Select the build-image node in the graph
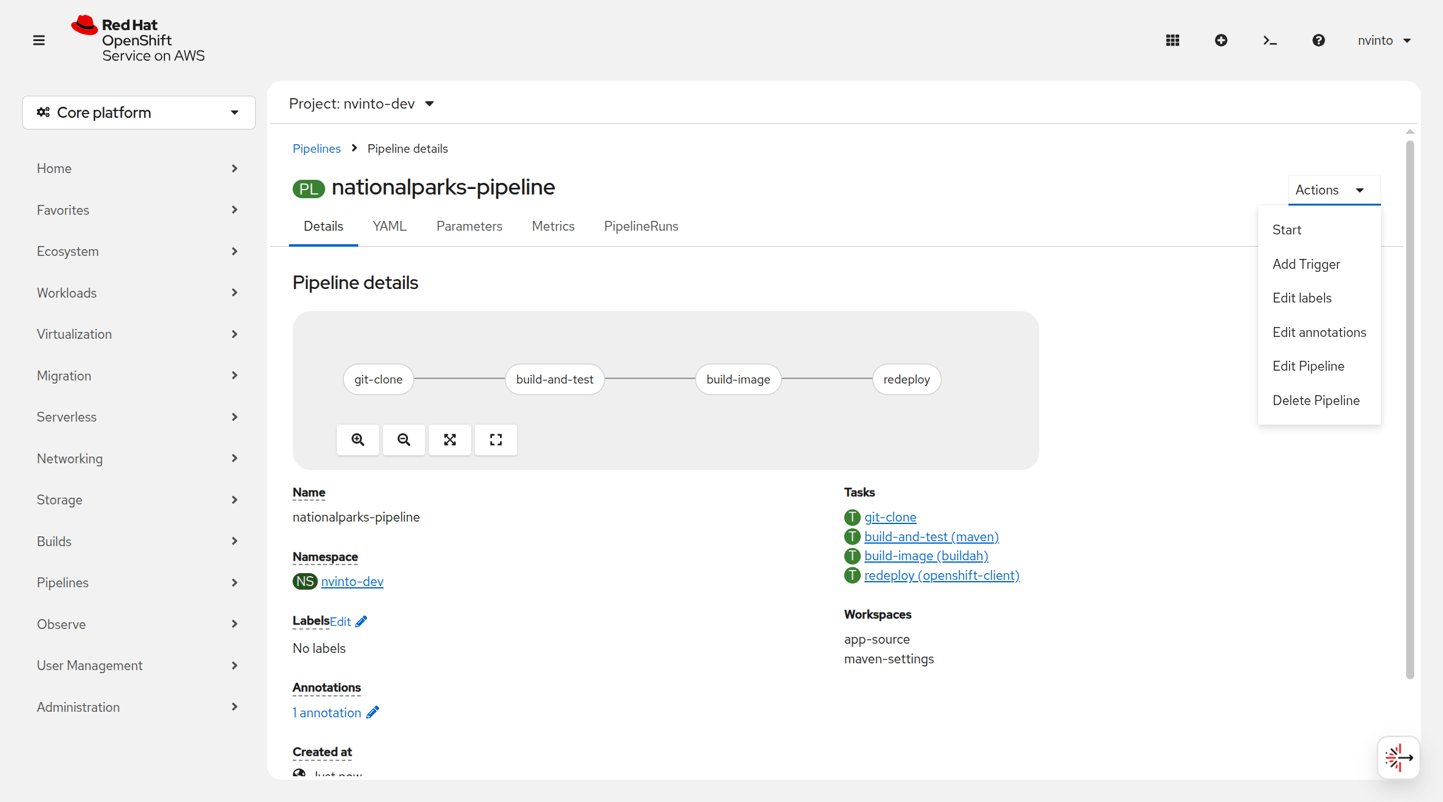 738,379
